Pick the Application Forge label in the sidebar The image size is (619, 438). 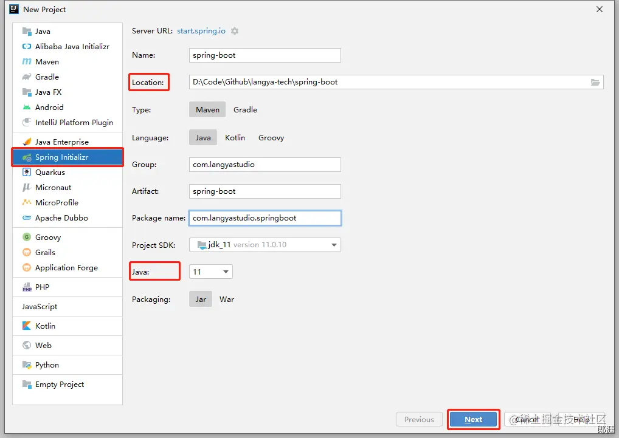[66, 268]
